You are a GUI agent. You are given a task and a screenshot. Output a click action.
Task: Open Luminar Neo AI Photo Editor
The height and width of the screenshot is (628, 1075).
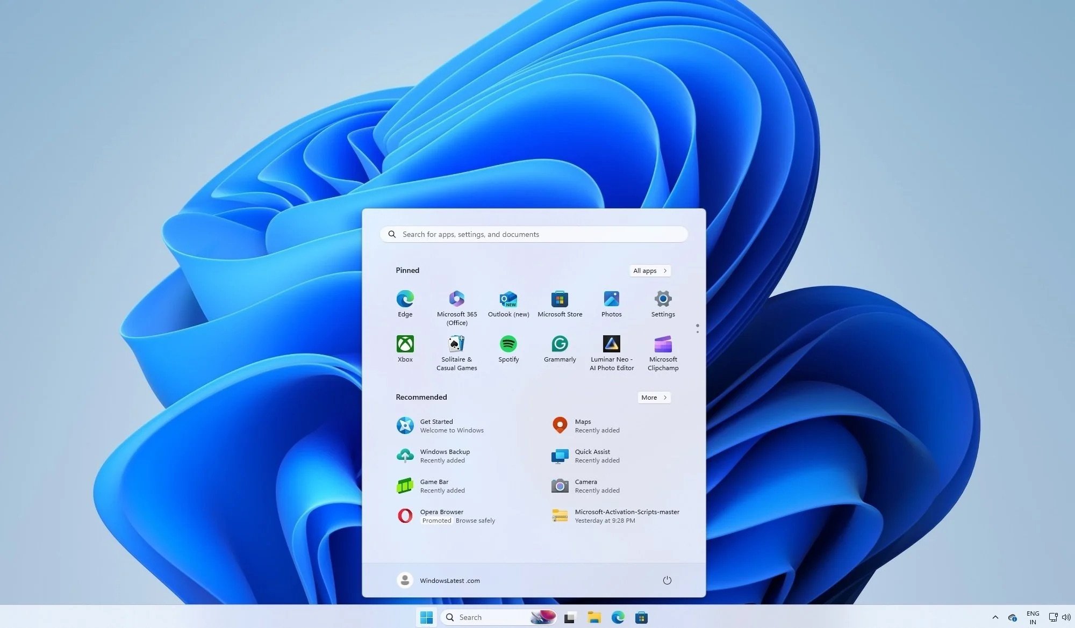pyautogui.click(x=611, y=343)
